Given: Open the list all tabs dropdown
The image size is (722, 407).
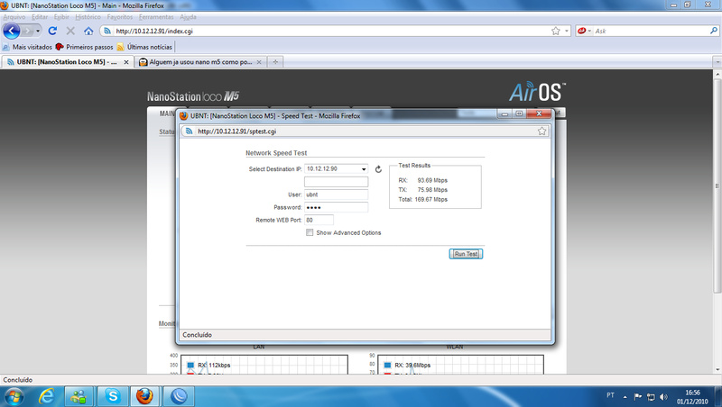Looking at the screenshot, I should point(717,62).
